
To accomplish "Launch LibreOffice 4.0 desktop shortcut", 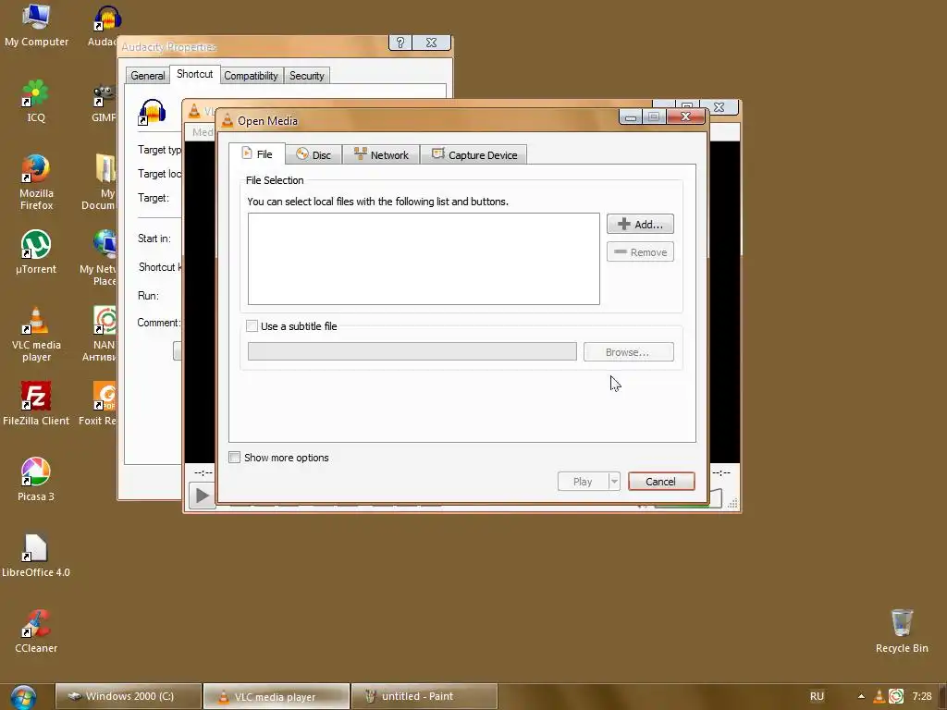I will click(x=36, y=556).
